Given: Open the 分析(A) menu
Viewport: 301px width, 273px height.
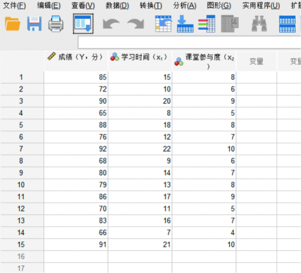Looking at the screenshot, I should [185, 5].
